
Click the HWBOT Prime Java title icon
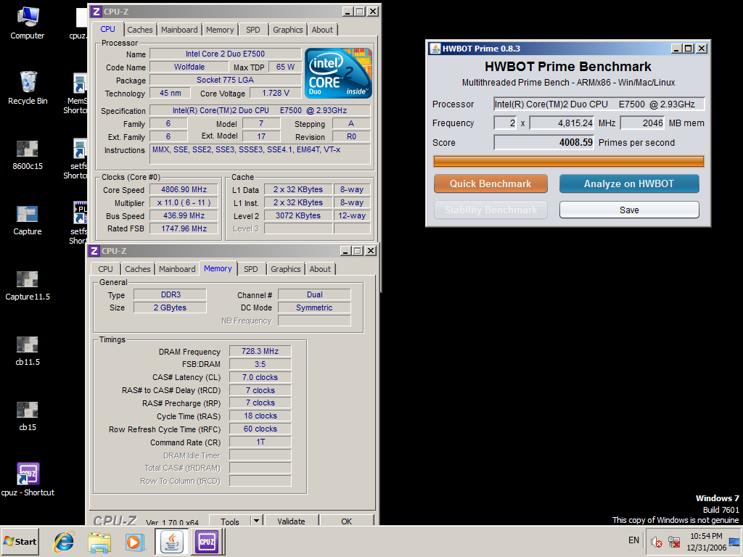[x=435, y=49]
